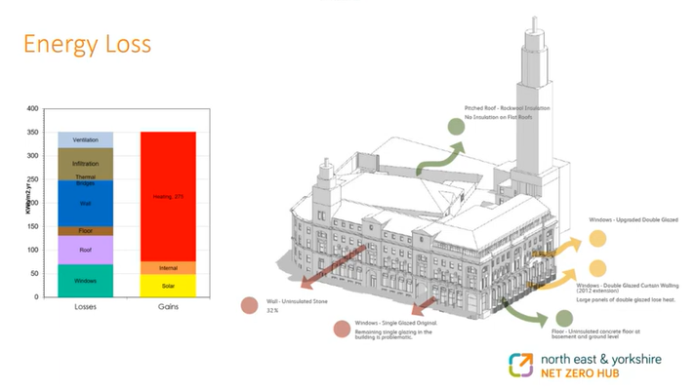Click the teal Windows segment in Losses bar
Image resolution: width=695 pixels, height=390 pixels.
[x=86, y=281]
